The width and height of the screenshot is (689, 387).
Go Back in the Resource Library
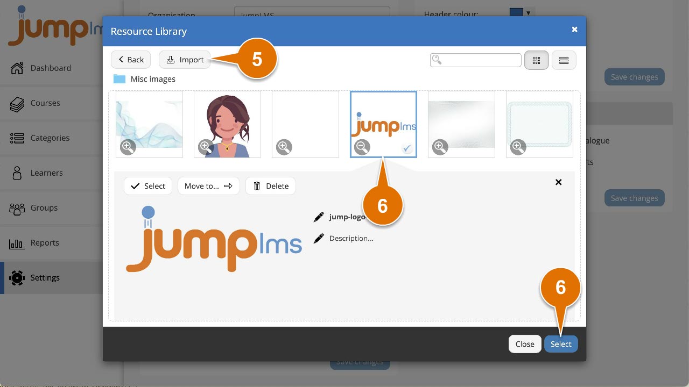click(131, 60)
